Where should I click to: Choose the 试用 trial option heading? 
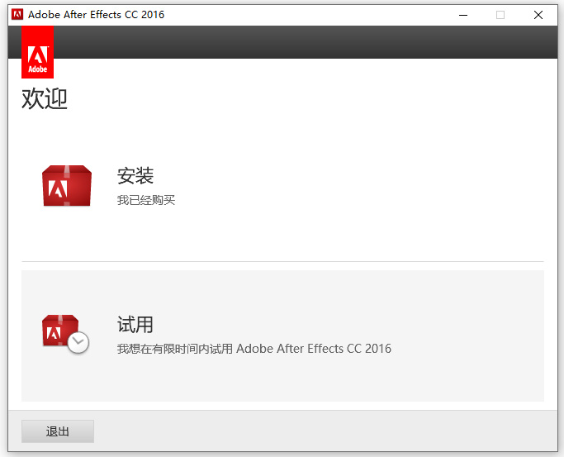pyautogui.click(x=135, y=325)
